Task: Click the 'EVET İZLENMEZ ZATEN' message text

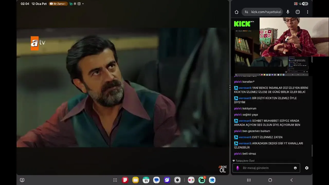Action: coord(267,137)
